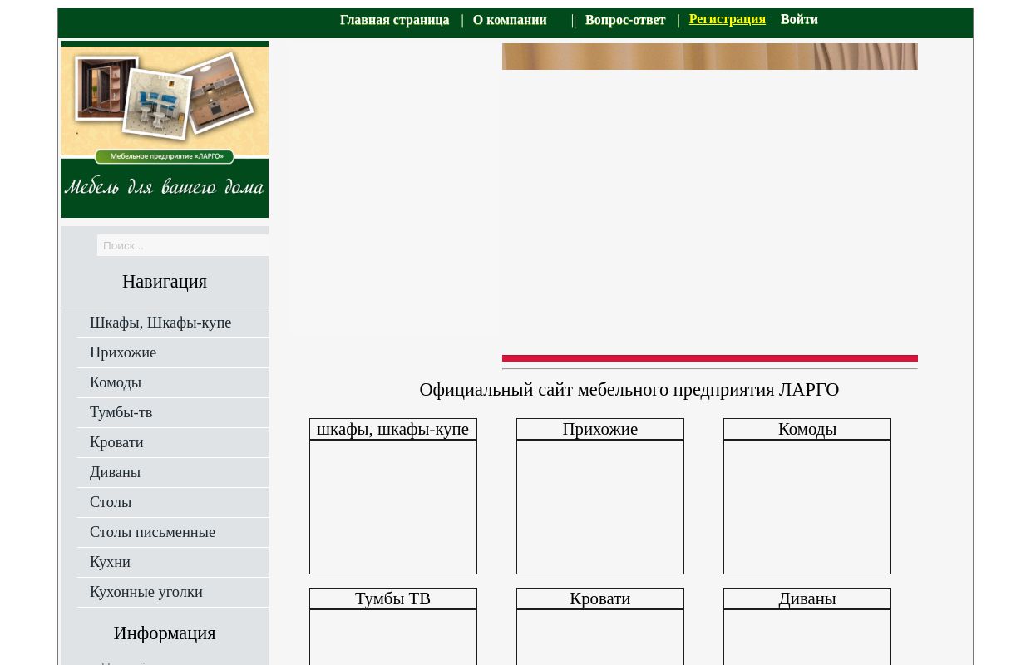Click the Прихожие category tile image
Image resolution: width=1031 pixels, height=665 pixels.
[x=599, y=506]
